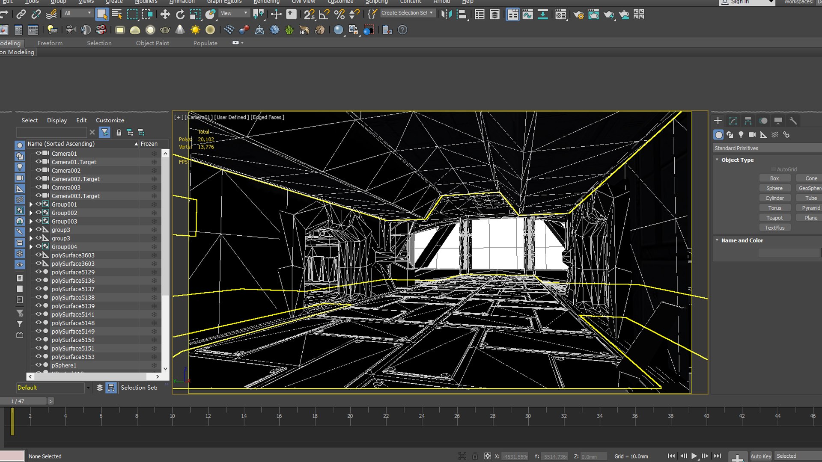822x462 pixels.
Task: Expand the Group001 tree node
Action: (x=31, y=204)
